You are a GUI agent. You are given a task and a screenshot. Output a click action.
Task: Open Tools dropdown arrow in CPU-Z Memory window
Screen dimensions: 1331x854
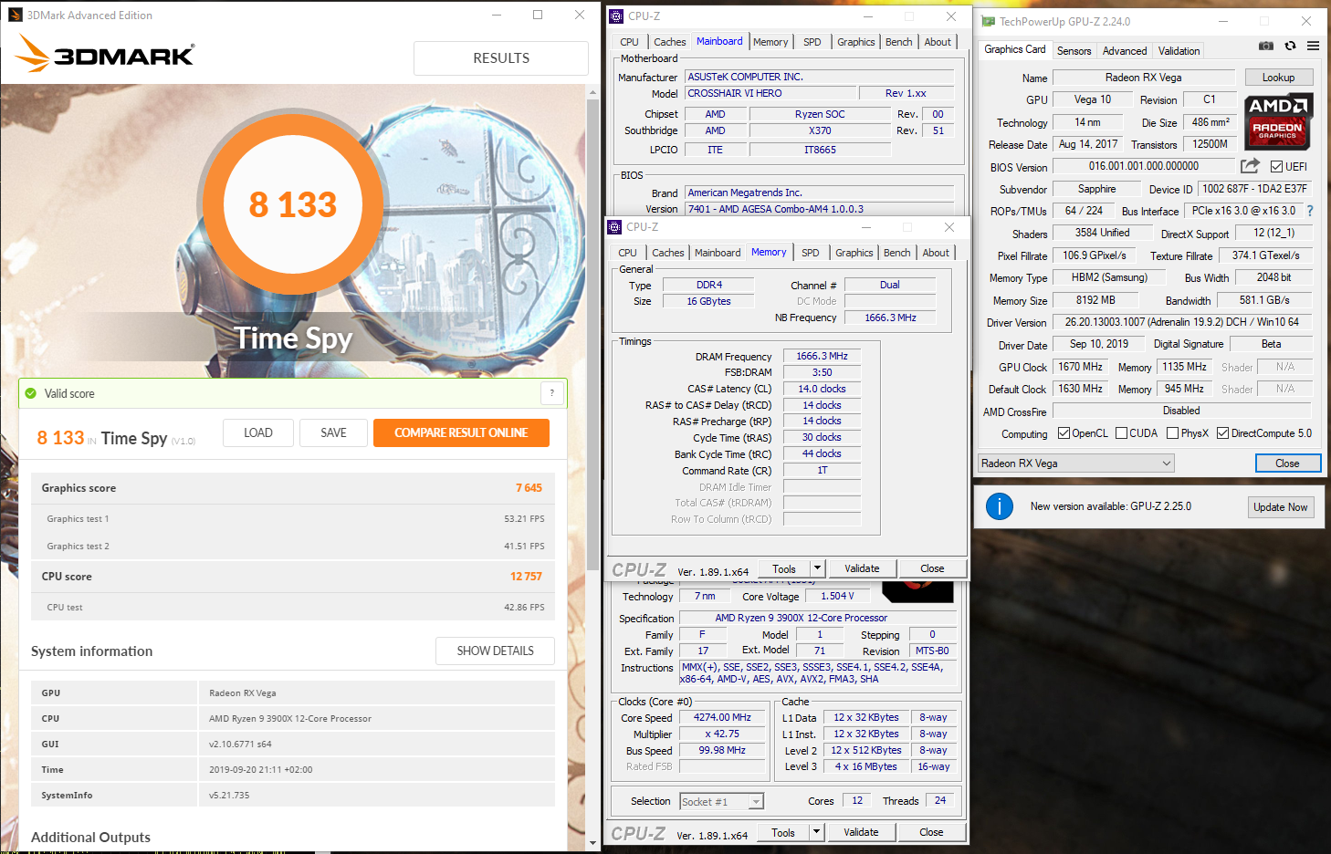click(817, 568)
